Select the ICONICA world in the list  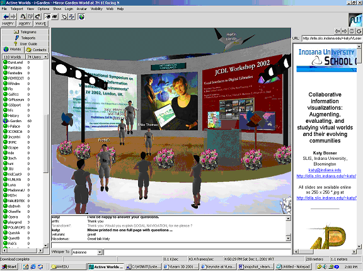[15, 132]
